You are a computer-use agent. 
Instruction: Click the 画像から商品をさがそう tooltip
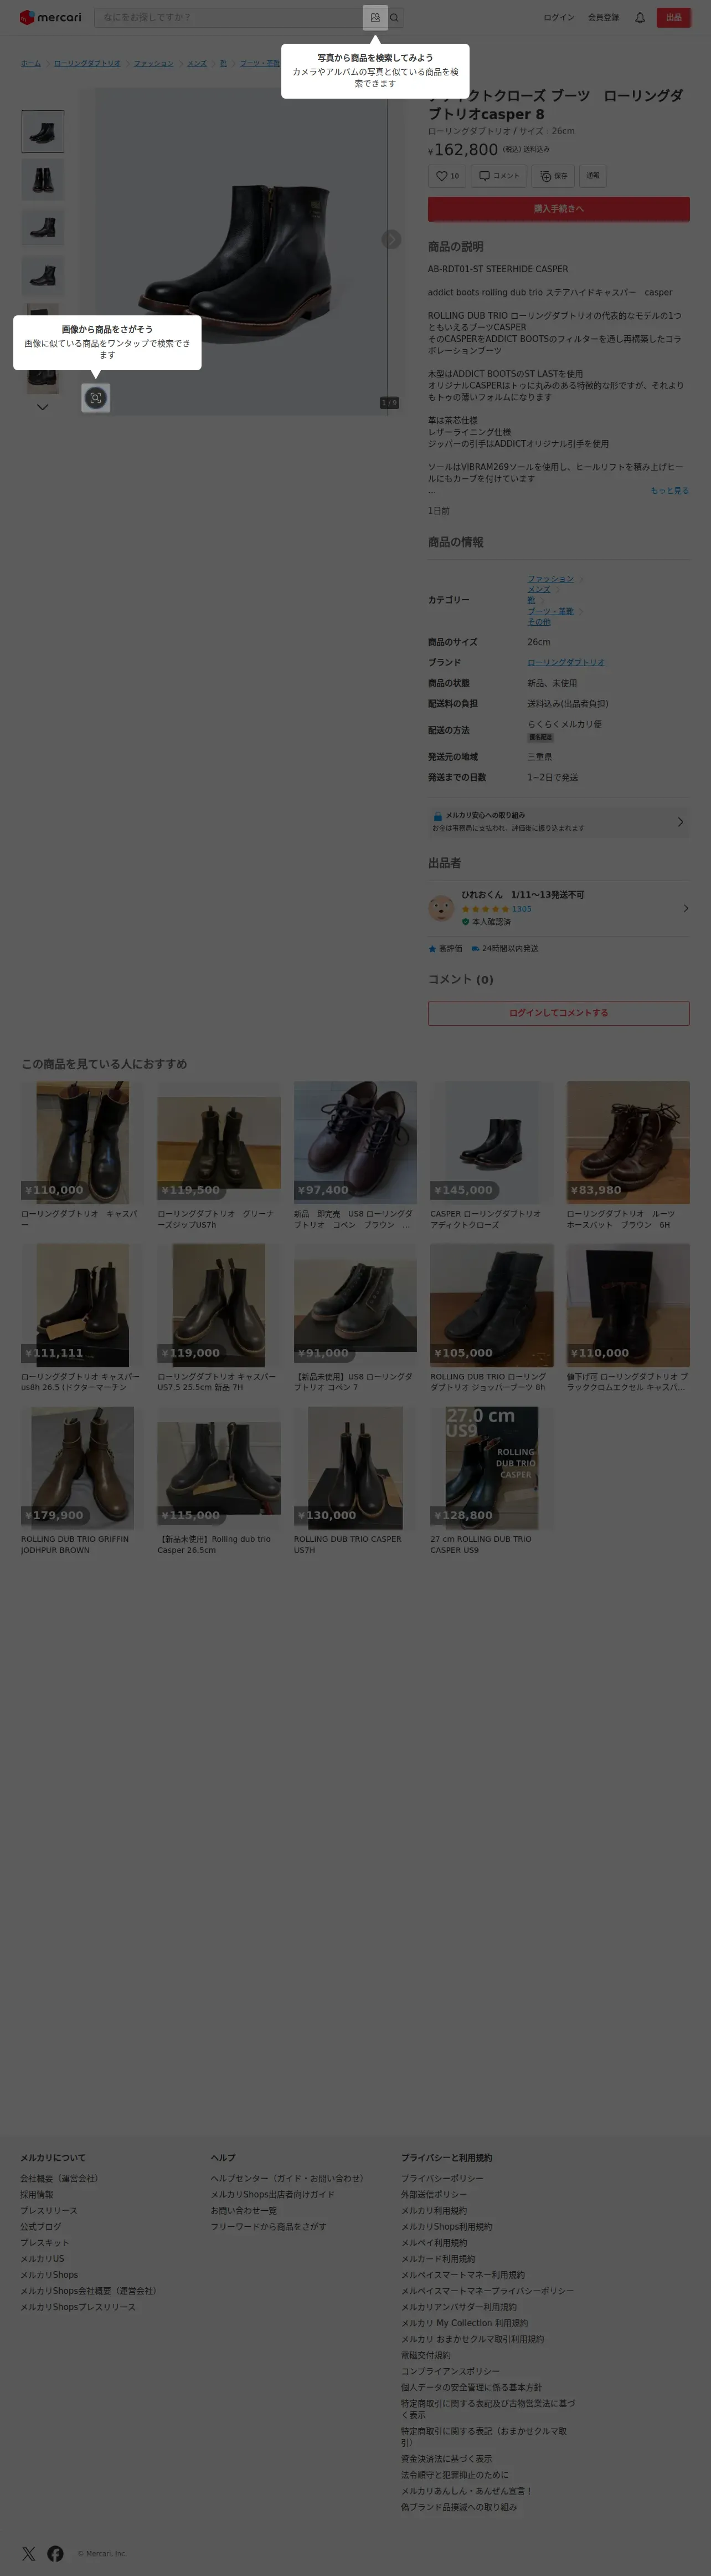coord(107,342)
